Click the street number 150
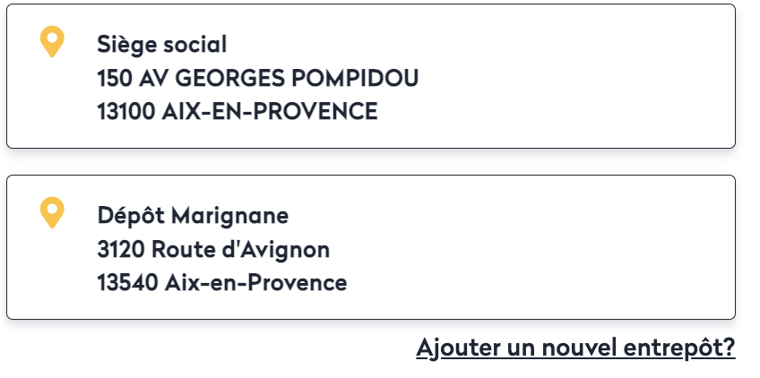760x378 pixels. [x=115, y=78]
